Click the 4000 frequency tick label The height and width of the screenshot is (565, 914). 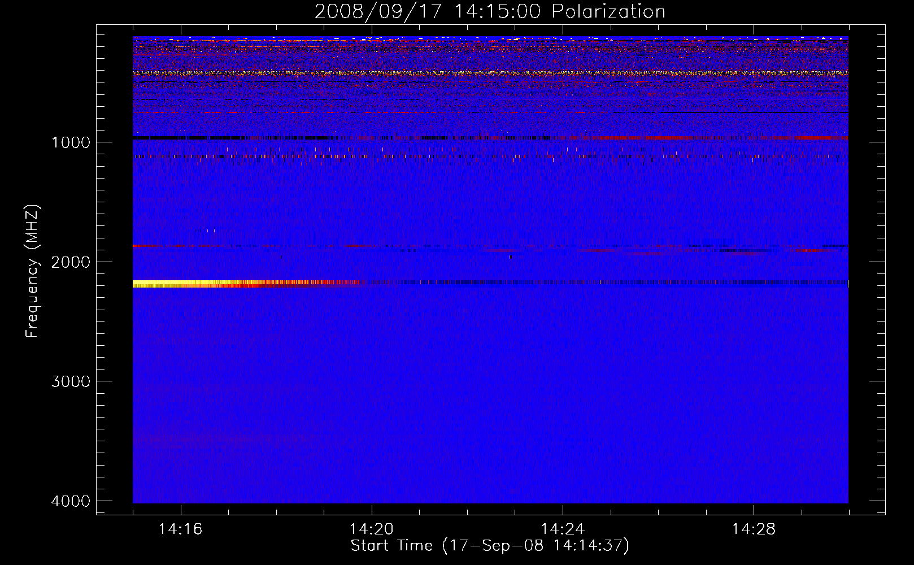[71, 501]
